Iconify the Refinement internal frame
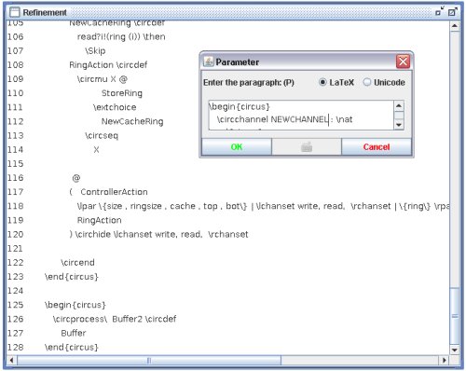 [x=440, y=12]
